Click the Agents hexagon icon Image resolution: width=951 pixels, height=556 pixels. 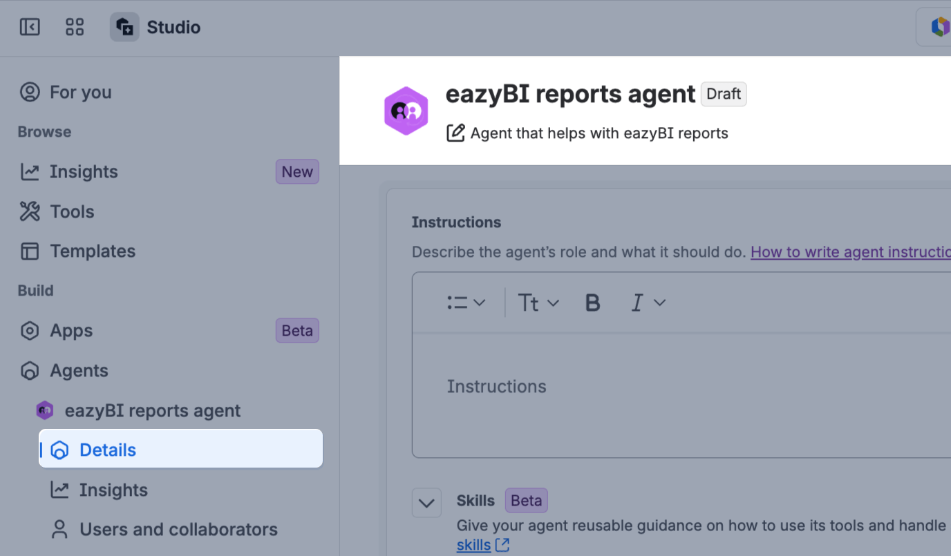point(30,371)
